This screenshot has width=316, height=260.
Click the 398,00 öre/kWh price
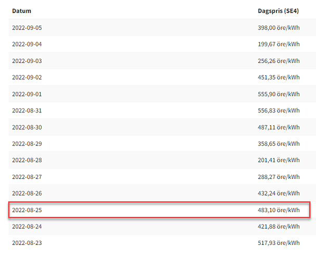coord(279,28)
